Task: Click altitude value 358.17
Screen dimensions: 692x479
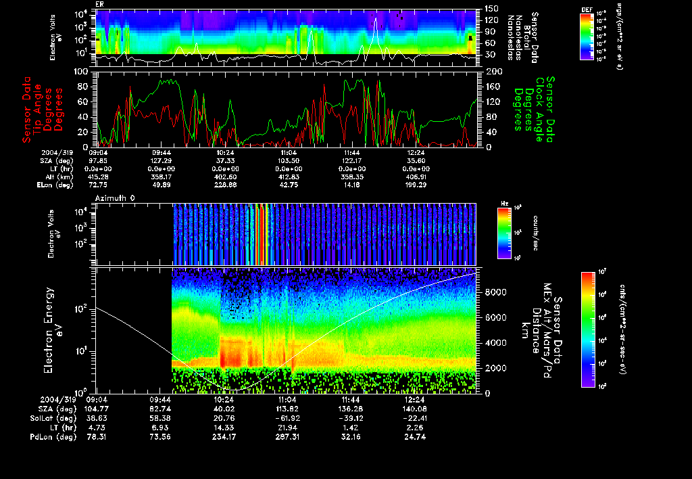Action: coord(161,177)
